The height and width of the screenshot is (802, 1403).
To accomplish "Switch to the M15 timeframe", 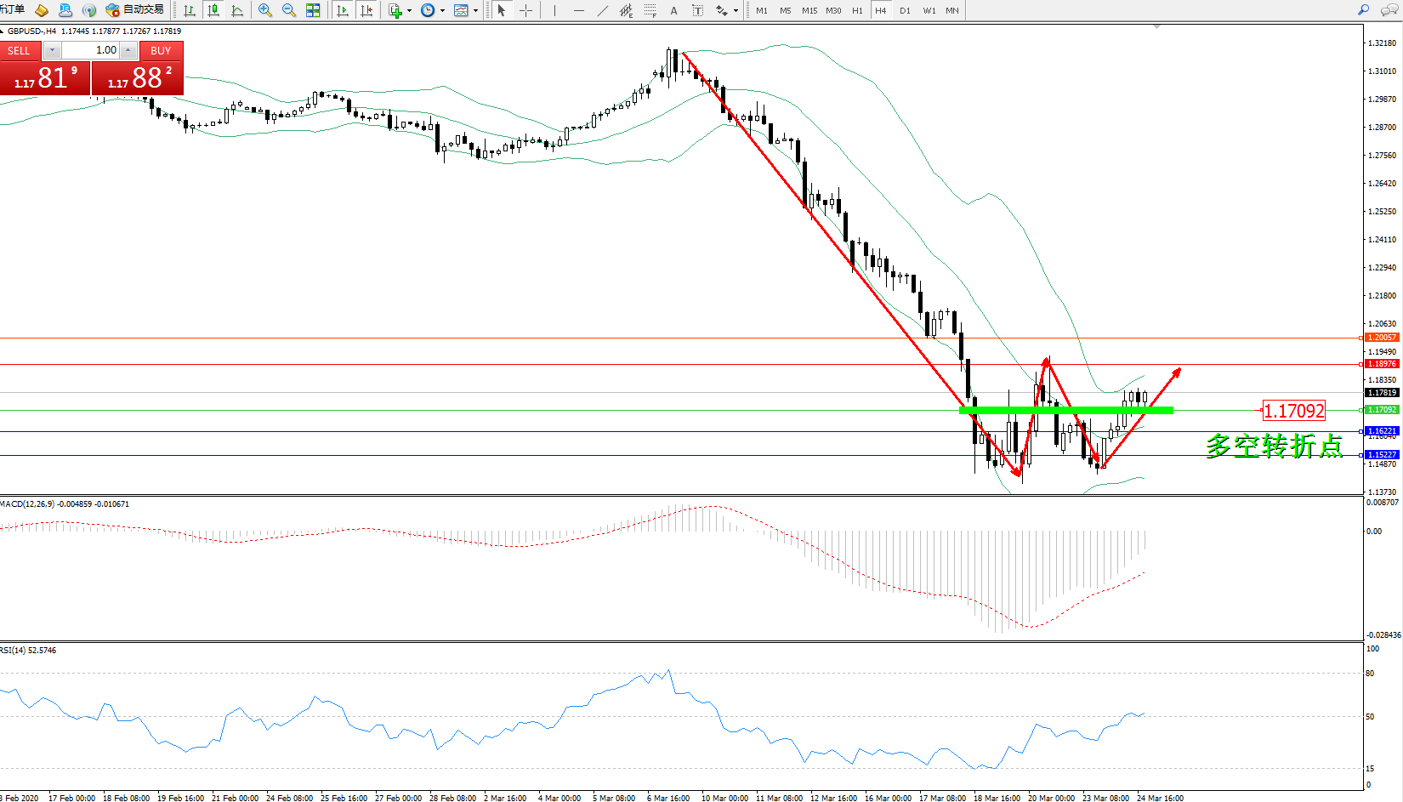I will click(x=809, y=10).
